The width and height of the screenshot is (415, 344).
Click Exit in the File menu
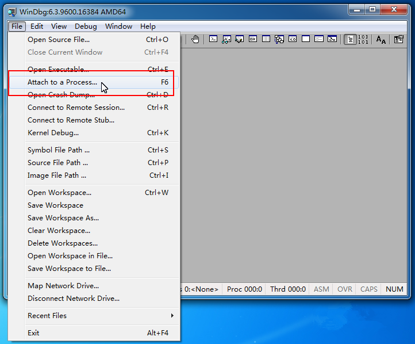pyautogui.click(x=94, y=333)
